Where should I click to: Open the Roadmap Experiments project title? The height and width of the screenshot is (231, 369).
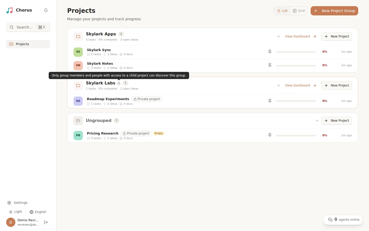(108, 99)
